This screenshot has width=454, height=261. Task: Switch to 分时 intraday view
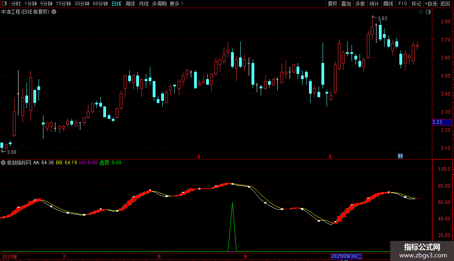[16, 4]
